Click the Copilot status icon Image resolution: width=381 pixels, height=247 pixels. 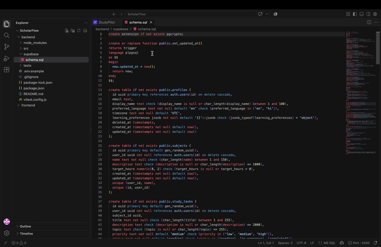[x=342, y=243]
